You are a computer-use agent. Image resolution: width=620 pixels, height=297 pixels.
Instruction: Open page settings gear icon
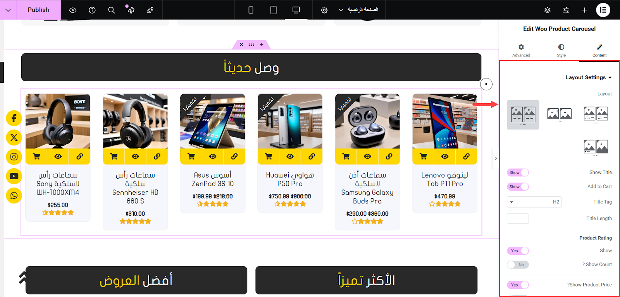click(324, 10)
